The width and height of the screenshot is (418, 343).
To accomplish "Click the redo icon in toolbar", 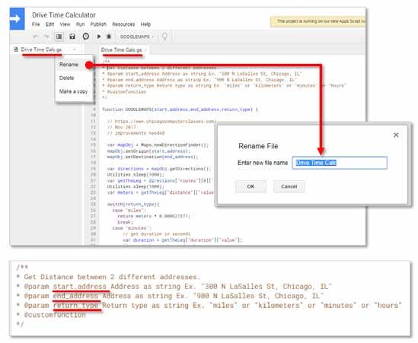I will (x=46, y=37).
